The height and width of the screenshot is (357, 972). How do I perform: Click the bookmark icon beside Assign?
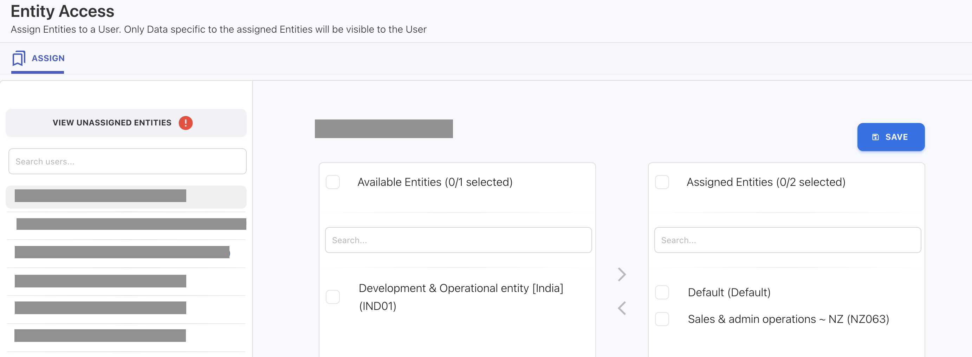point(19,58)
